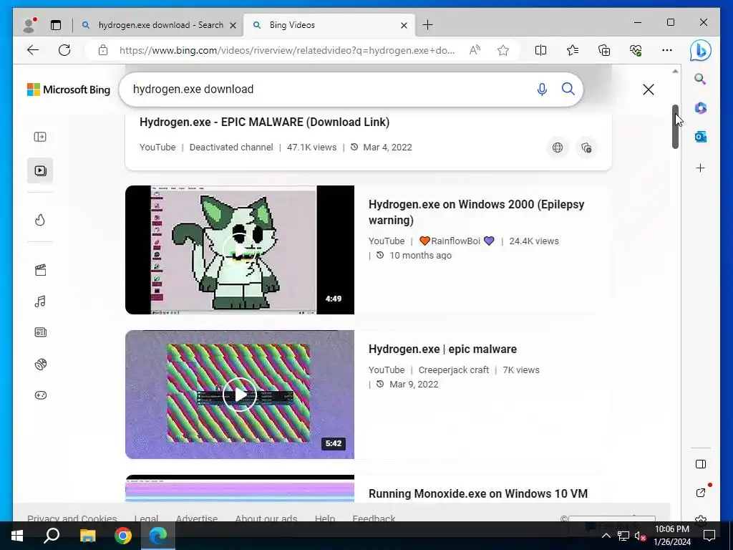Open network status tray icon

tap(623, 536)
